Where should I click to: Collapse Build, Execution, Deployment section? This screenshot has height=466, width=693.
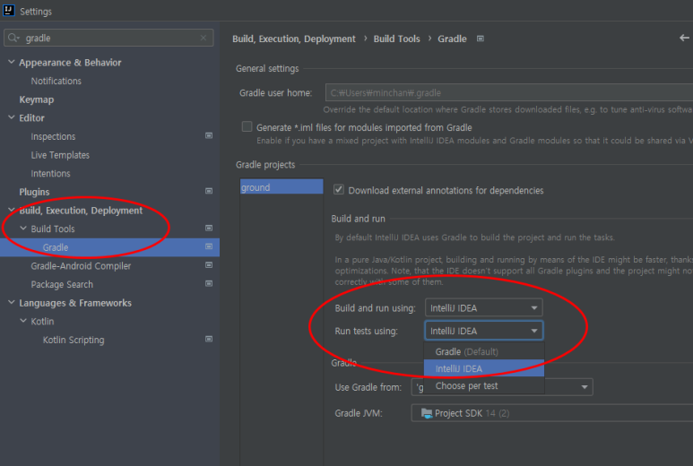(x=12, y=210)
